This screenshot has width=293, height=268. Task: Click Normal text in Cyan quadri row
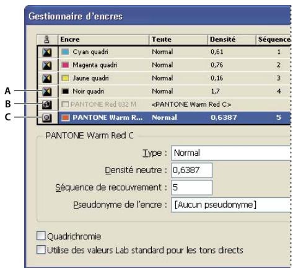(162, 52)
